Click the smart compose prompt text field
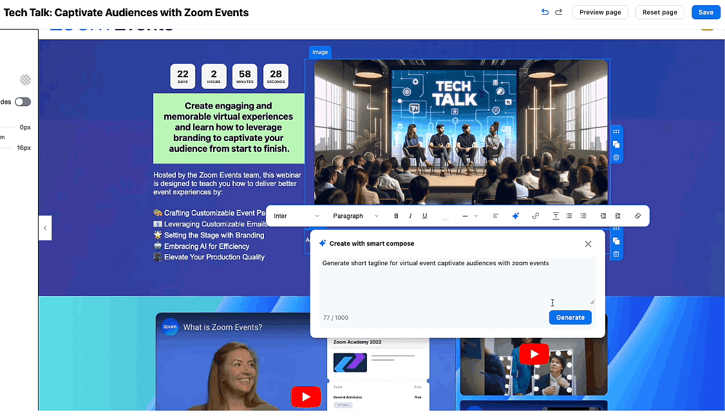The height and width of the screenshot is (417, 725). 457,281
